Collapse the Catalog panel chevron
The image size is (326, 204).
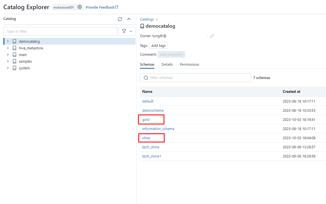(129, 19)
